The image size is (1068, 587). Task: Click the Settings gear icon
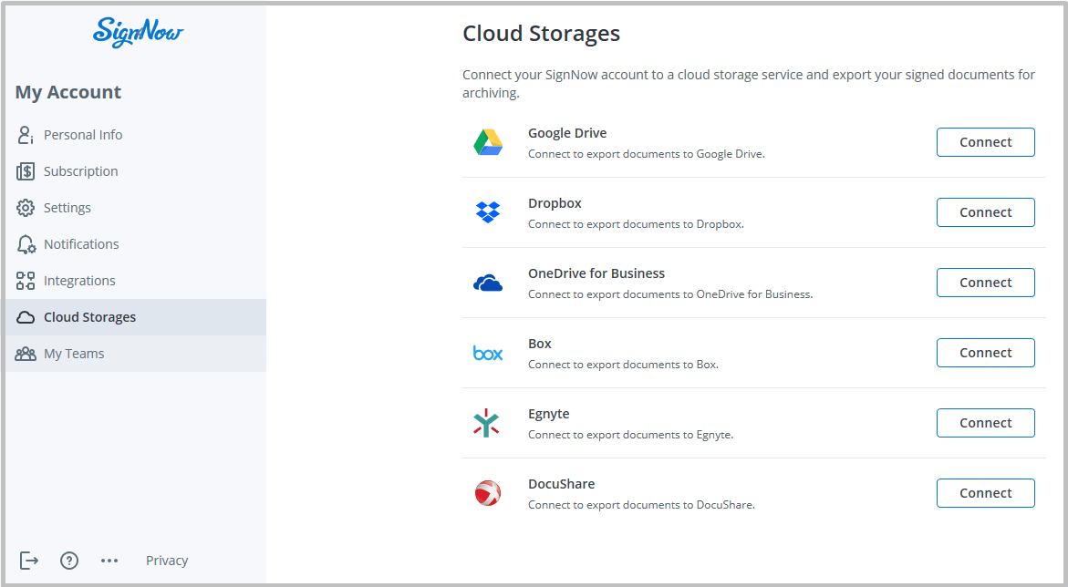(26, 208)
